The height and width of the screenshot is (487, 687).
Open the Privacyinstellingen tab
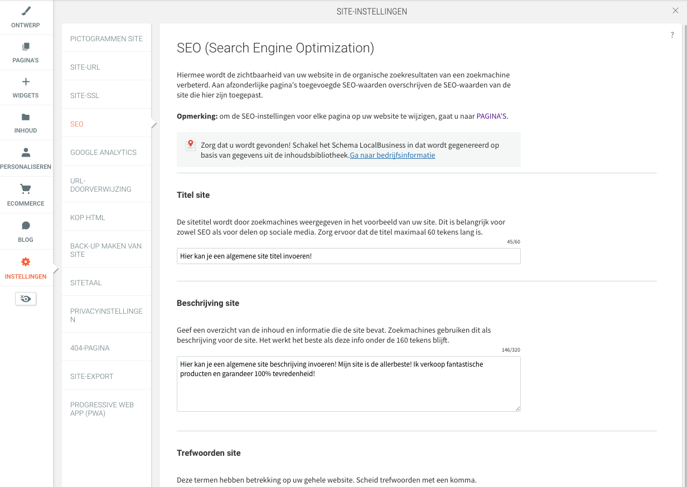pyautogui.click(x=107, y=315)
